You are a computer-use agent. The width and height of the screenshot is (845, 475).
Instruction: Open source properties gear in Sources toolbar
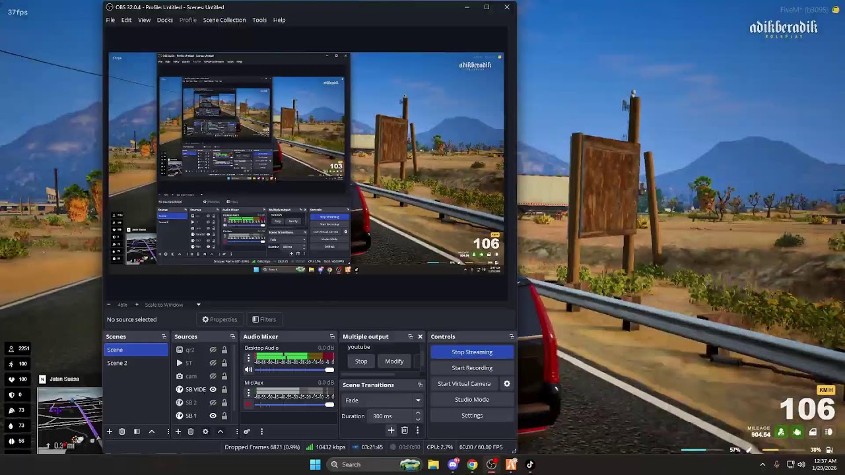click(x=205, y=431)
